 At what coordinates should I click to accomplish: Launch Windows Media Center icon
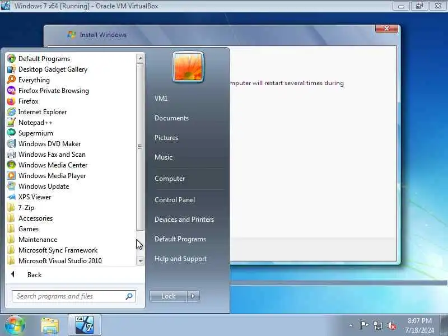tap(11, 165)
